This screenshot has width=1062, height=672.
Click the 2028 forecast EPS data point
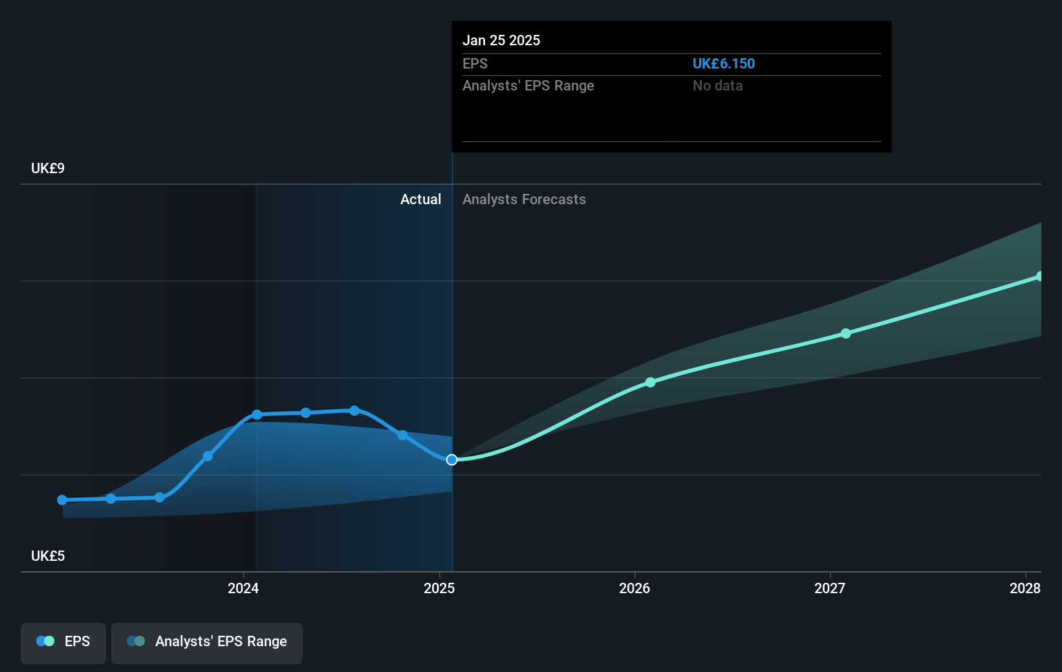(x=1039, y=277)
